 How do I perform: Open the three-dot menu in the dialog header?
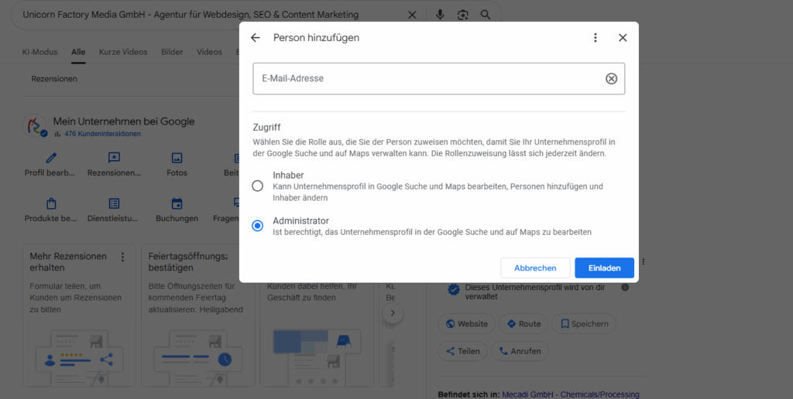[x=596, y=38]
